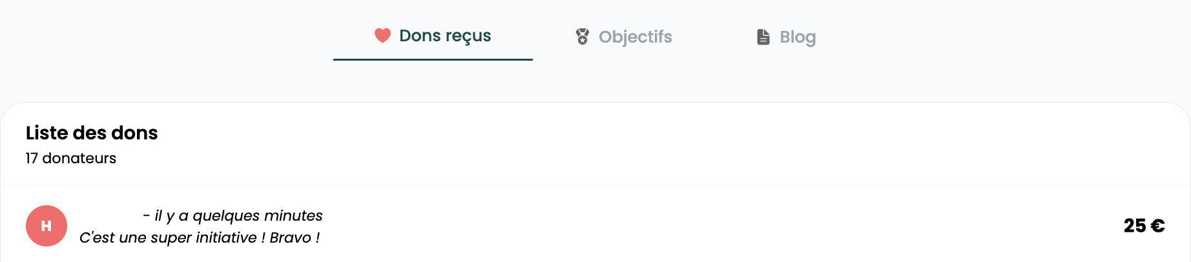
Task: Click the Liste des dons heading
Action: click(92, 133)
